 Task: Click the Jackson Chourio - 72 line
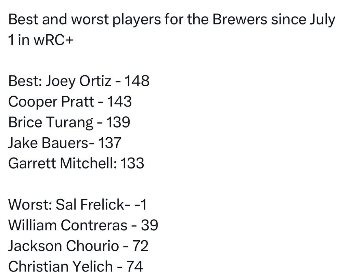click(x=78, y=246)
